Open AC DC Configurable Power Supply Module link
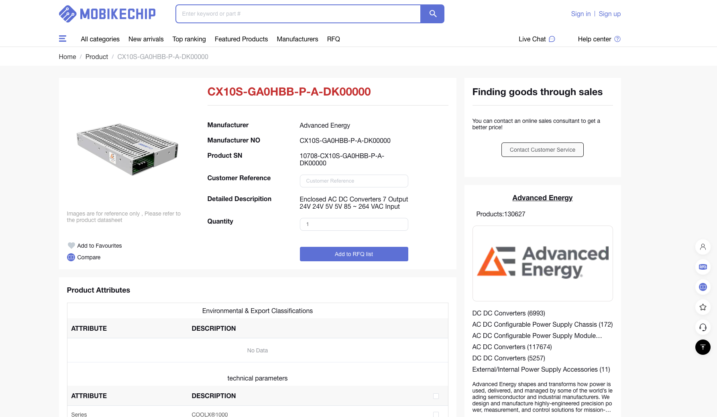This screenshot has height=417, width=717. pos(537,336)
